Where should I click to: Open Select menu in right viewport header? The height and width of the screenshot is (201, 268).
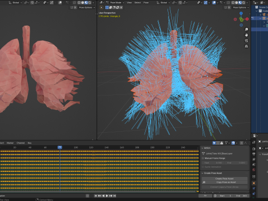pos(137,3)
